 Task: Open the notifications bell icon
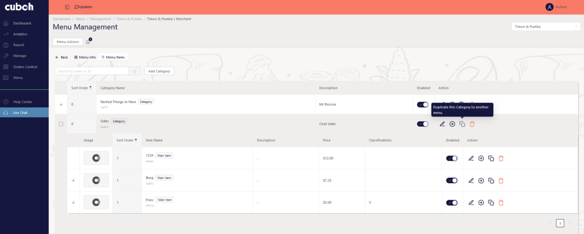88,42
